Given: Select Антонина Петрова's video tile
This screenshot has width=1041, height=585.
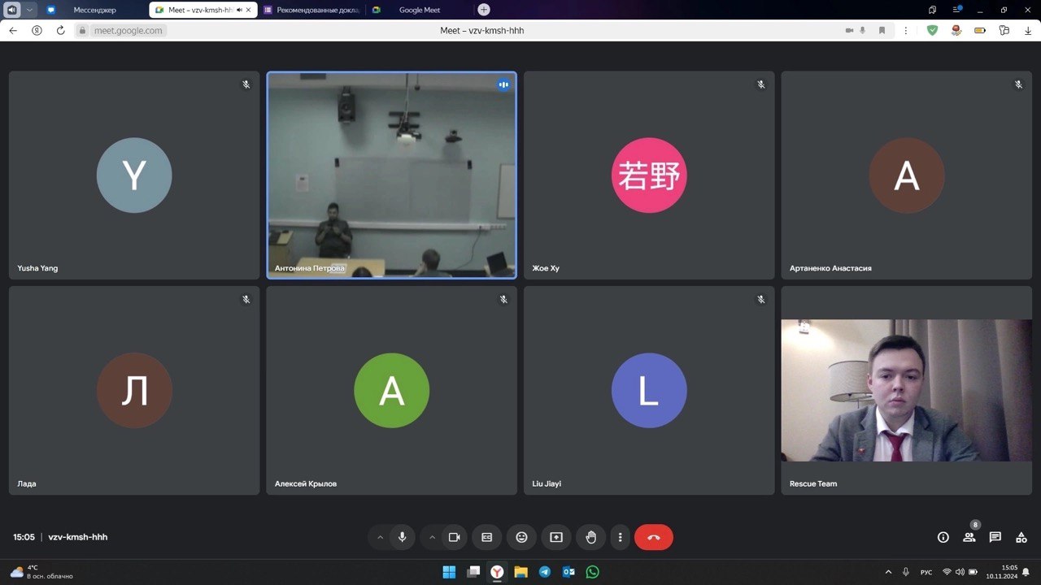Looking at the screenshot, I should pyautogui.click(x=391, y=175).
